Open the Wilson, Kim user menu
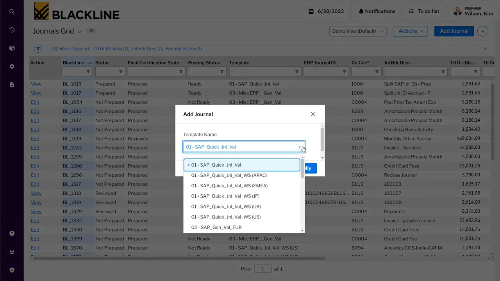Viewport: 500px width, 281px height. tap(473, 11)
